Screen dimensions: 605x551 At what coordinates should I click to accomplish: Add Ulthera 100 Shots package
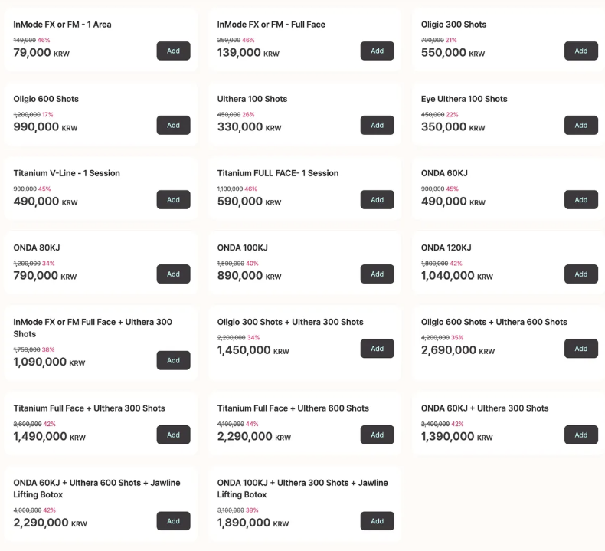[377, 125]
